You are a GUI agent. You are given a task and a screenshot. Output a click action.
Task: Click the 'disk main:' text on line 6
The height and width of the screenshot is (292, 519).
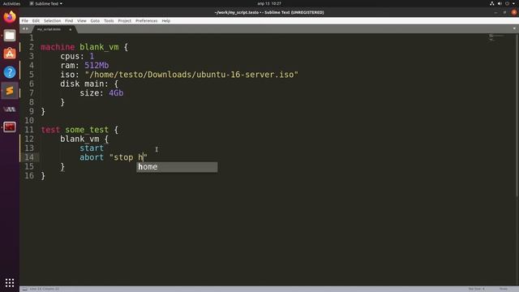pyautogui.click(x=84, y=84)
